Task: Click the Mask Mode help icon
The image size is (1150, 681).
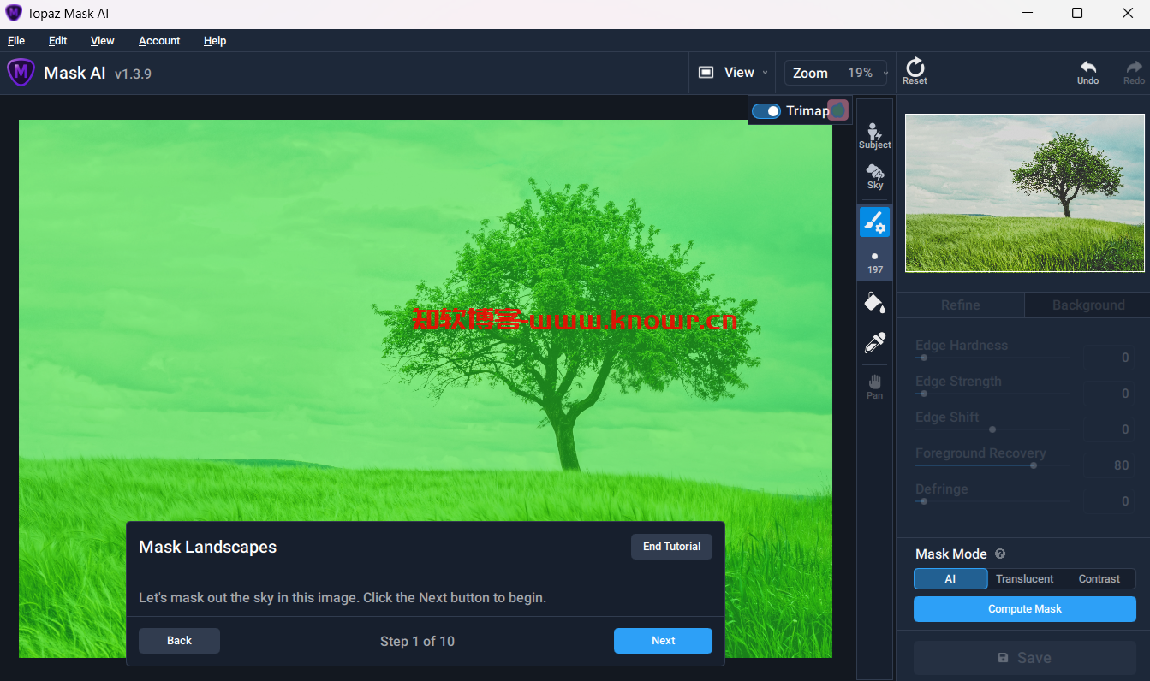Action: pos(999,554)
